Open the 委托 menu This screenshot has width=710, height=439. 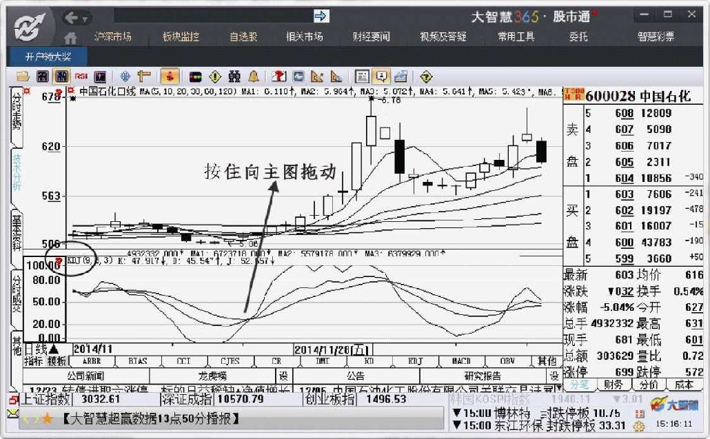[x=578, y=37]
